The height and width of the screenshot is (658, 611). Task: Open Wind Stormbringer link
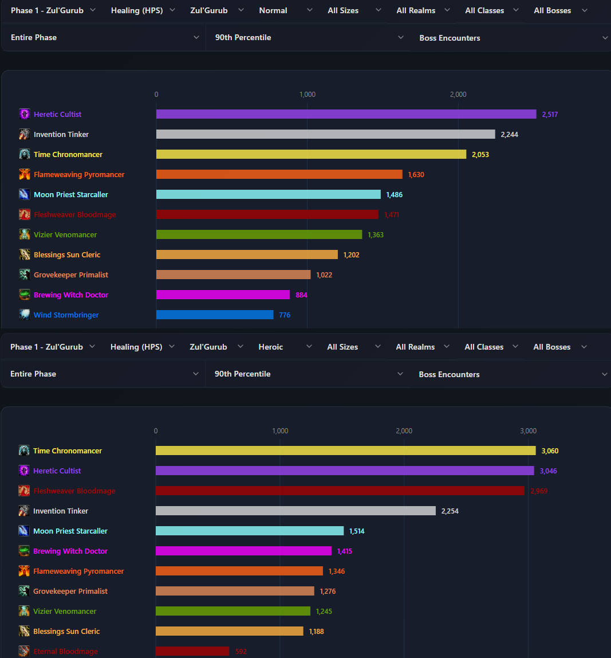[66, 315]
